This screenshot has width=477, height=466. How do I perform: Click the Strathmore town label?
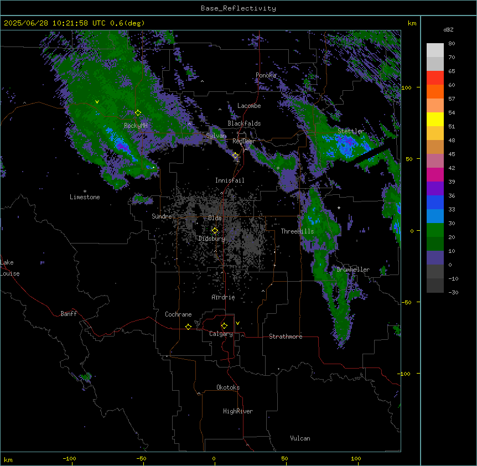[x=286, y=336]
